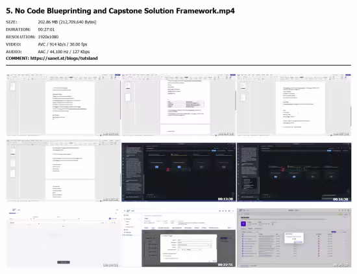Open the Word document thumbnail in the middle row

click(x=63, y=171)
